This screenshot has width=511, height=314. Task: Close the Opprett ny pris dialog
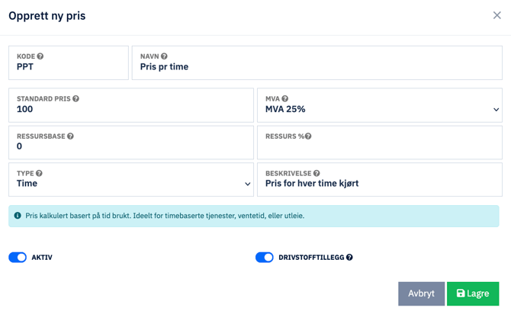tap(497, 15)
